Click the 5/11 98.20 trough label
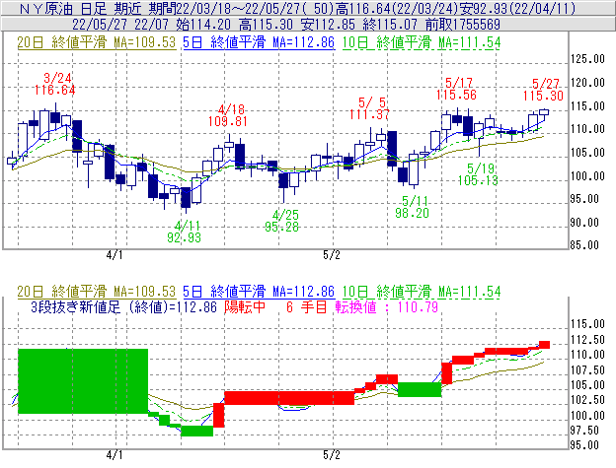The height and width of the screenshot is (468, 616). click(x=412, y=207)
